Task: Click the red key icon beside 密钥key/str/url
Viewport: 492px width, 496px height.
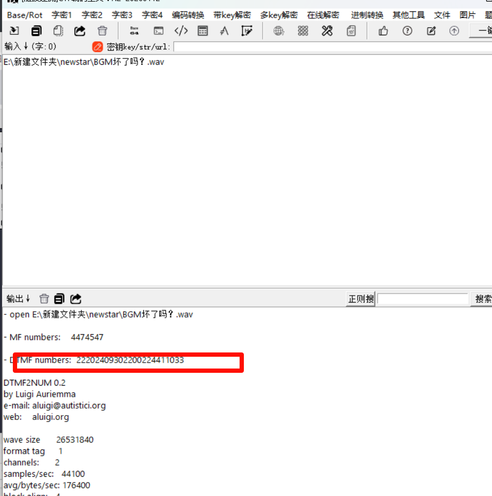Action: [97, 47]
